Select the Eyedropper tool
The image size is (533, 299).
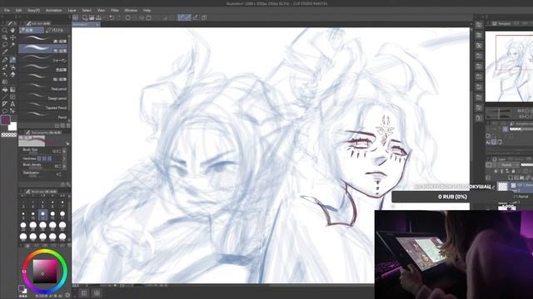[5, 51]
